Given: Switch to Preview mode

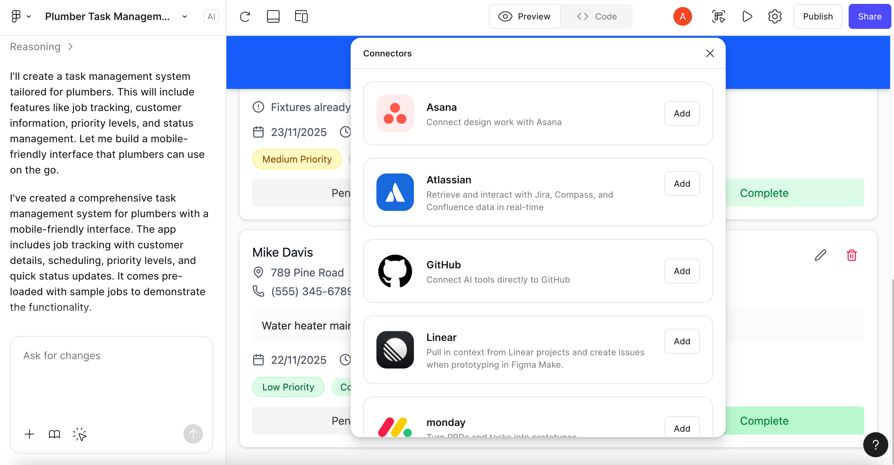Looking at the screenshot, I should [x=524, y=16].
